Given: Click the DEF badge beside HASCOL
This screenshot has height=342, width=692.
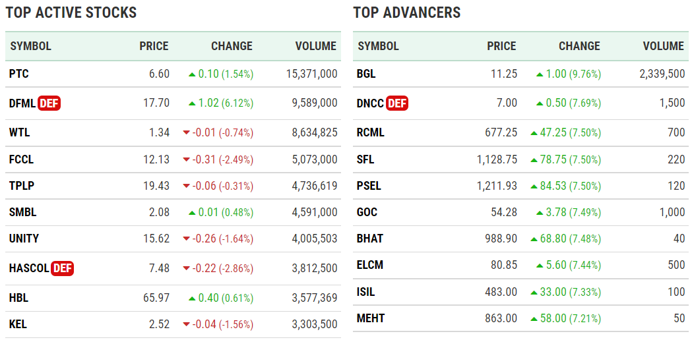Looking at the screenshot, I should point(62,268).
